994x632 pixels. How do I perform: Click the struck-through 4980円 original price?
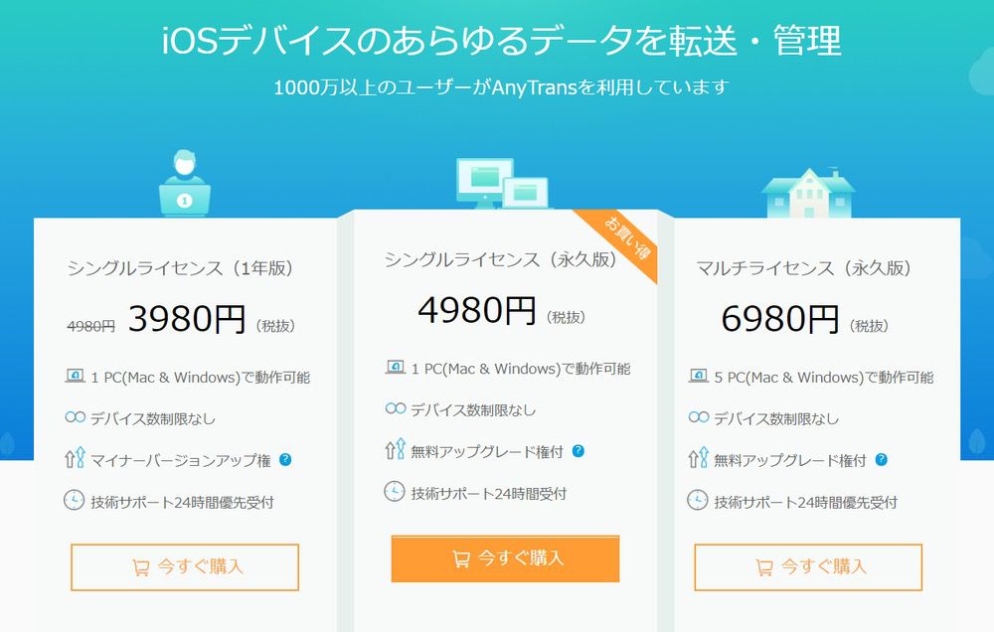pos(91,325)
